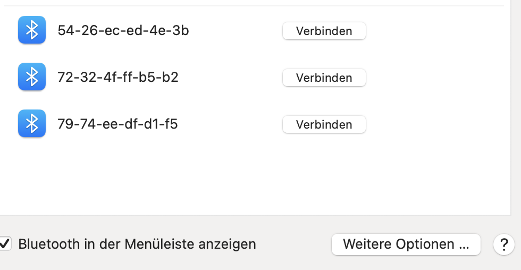Select device name 79-74-ee-df-d1-f5 in list
This screenshot has width=521, height=270.
pyautogui.click(x=117, y=124)
